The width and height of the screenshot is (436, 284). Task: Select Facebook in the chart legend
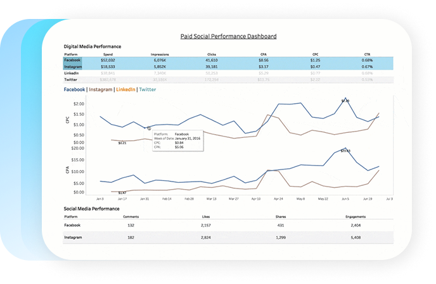coord(74,90)
